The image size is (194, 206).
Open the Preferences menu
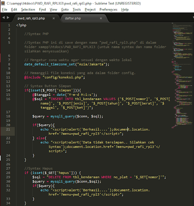[x=108, y=9]
